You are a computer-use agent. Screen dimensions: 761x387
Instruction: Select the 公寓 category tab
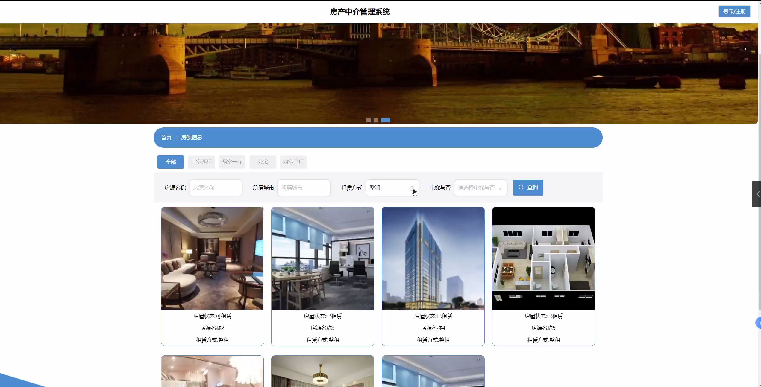coord(263,162)
